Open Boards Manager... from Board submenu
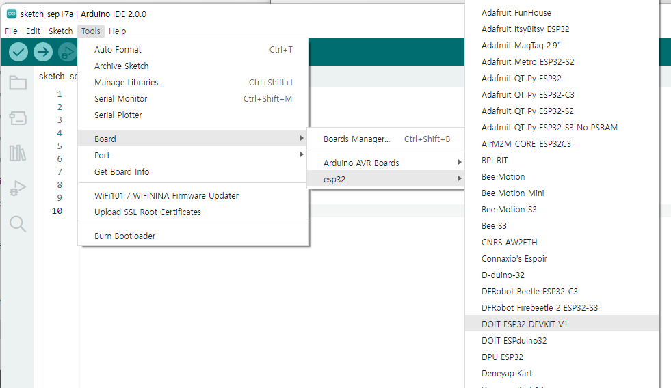 (386, 139)
